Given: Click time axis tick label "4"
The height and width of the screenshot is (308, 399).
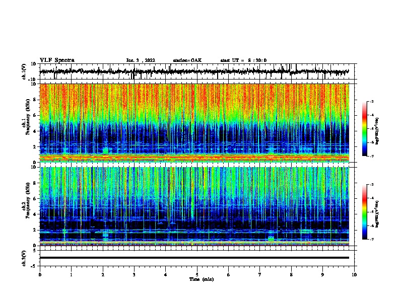Looking at the screenshot, I should (166, 275).
